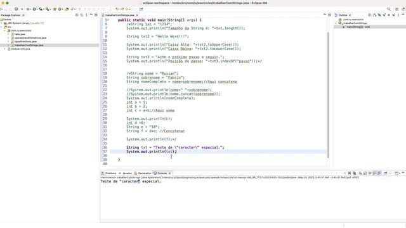The height and width of the screenshot is (228, 406).
Task: Toggle Hide Non-Public Members in Outline
Action: [x=389, y=15]
